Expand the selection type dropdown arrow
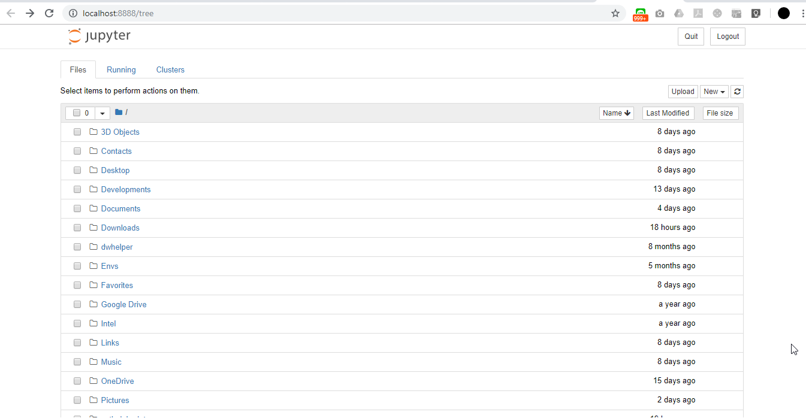Screen dimensions: 806x418 pos(102,113)
